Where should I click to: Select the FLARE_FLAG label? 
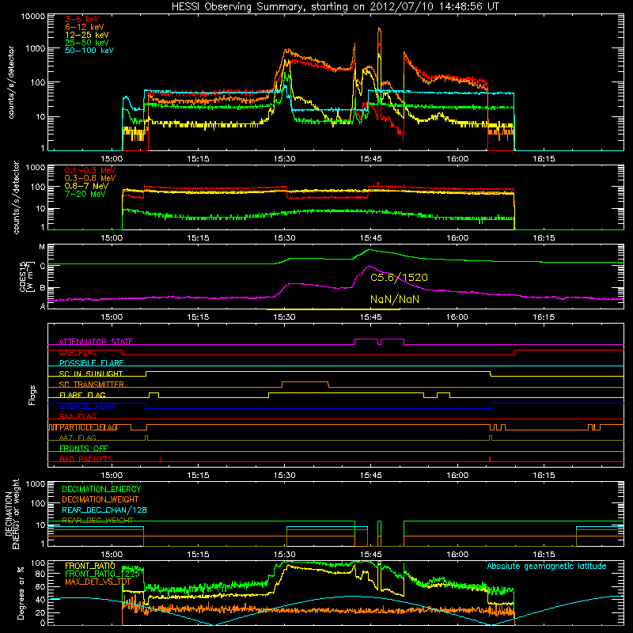[x=82, y=395]
